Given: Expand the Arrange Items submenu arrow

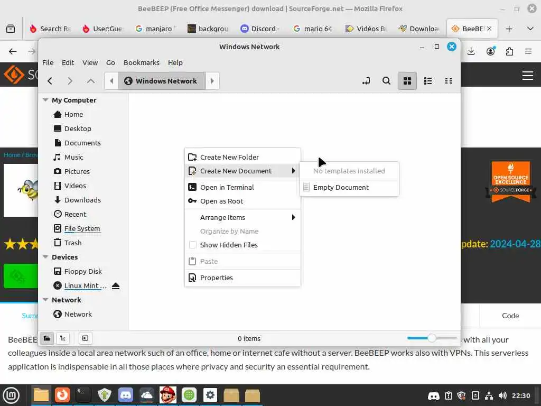Looking at the screenshot, I should pos(294,217).
